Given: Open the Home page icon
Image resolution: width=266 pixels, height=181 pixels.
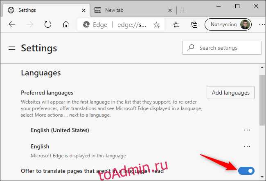Looking at the screenshot, I should (66, 24).
